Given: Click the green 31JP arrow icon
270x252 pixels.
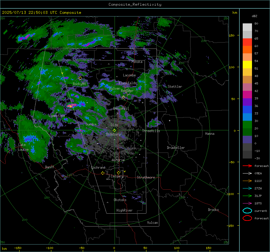Looking at the screenshot, I should click(247, 196).
